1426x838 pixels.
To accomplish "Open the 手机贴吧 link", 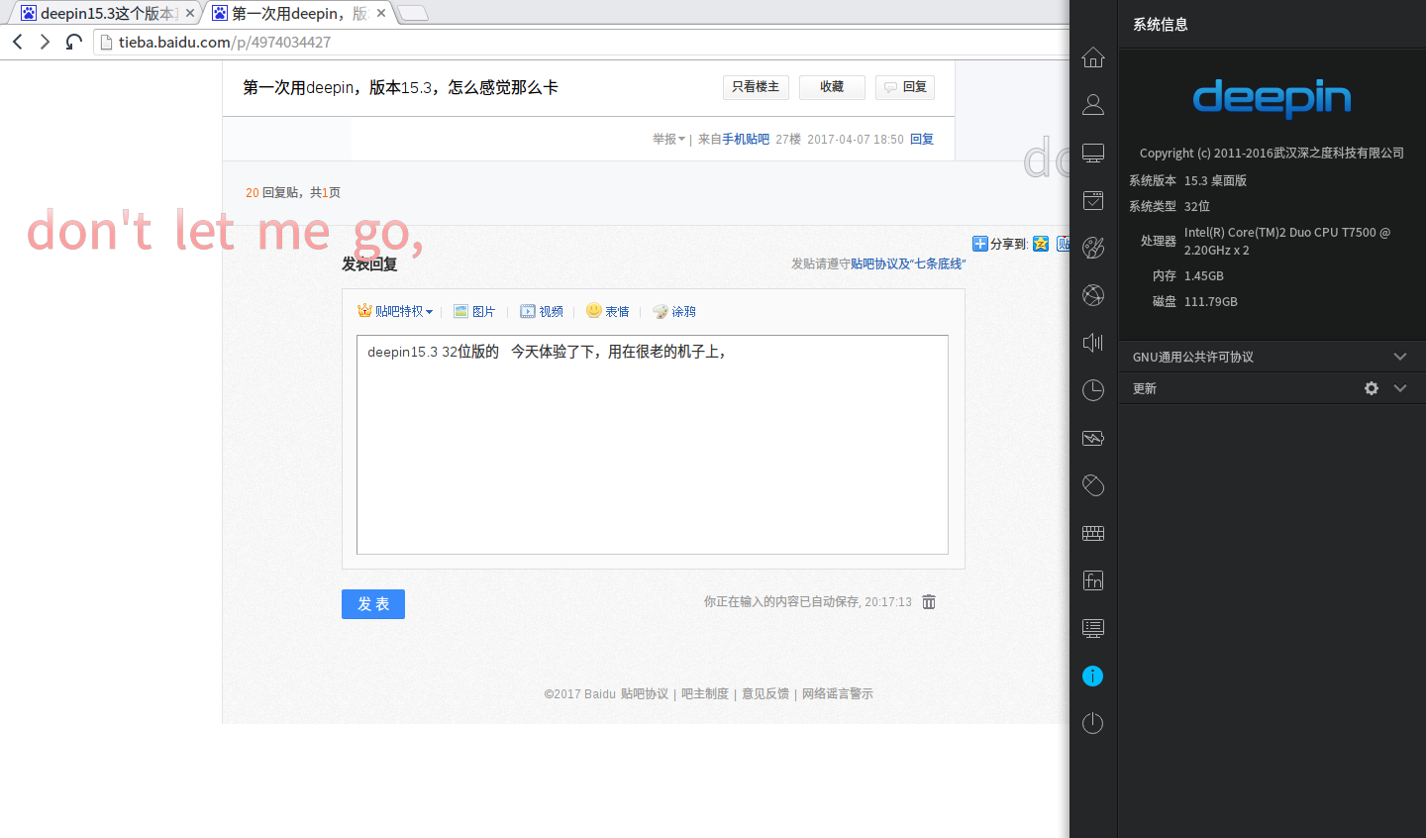I will pos(746,140).
